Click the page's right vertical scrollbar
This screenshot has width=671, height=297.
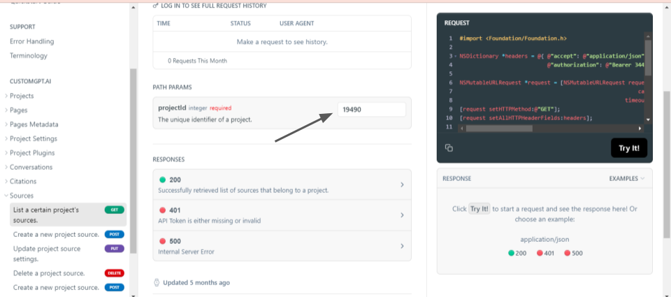click(667, 165)
